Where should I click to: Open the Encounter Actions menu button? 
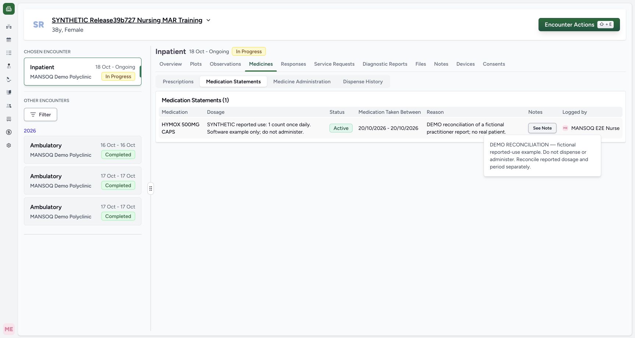coord(579,25)
